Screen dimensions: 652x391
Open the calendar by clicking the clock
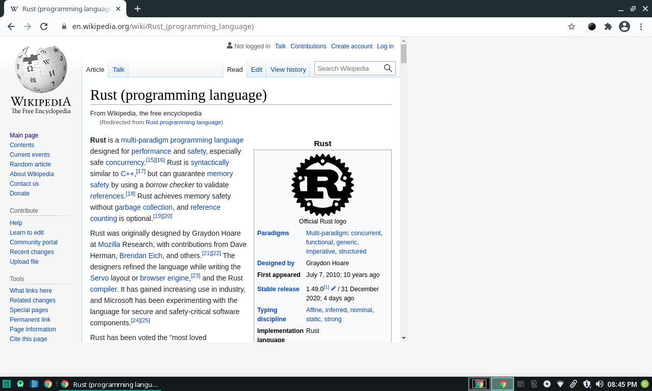[x=622, y=384]
